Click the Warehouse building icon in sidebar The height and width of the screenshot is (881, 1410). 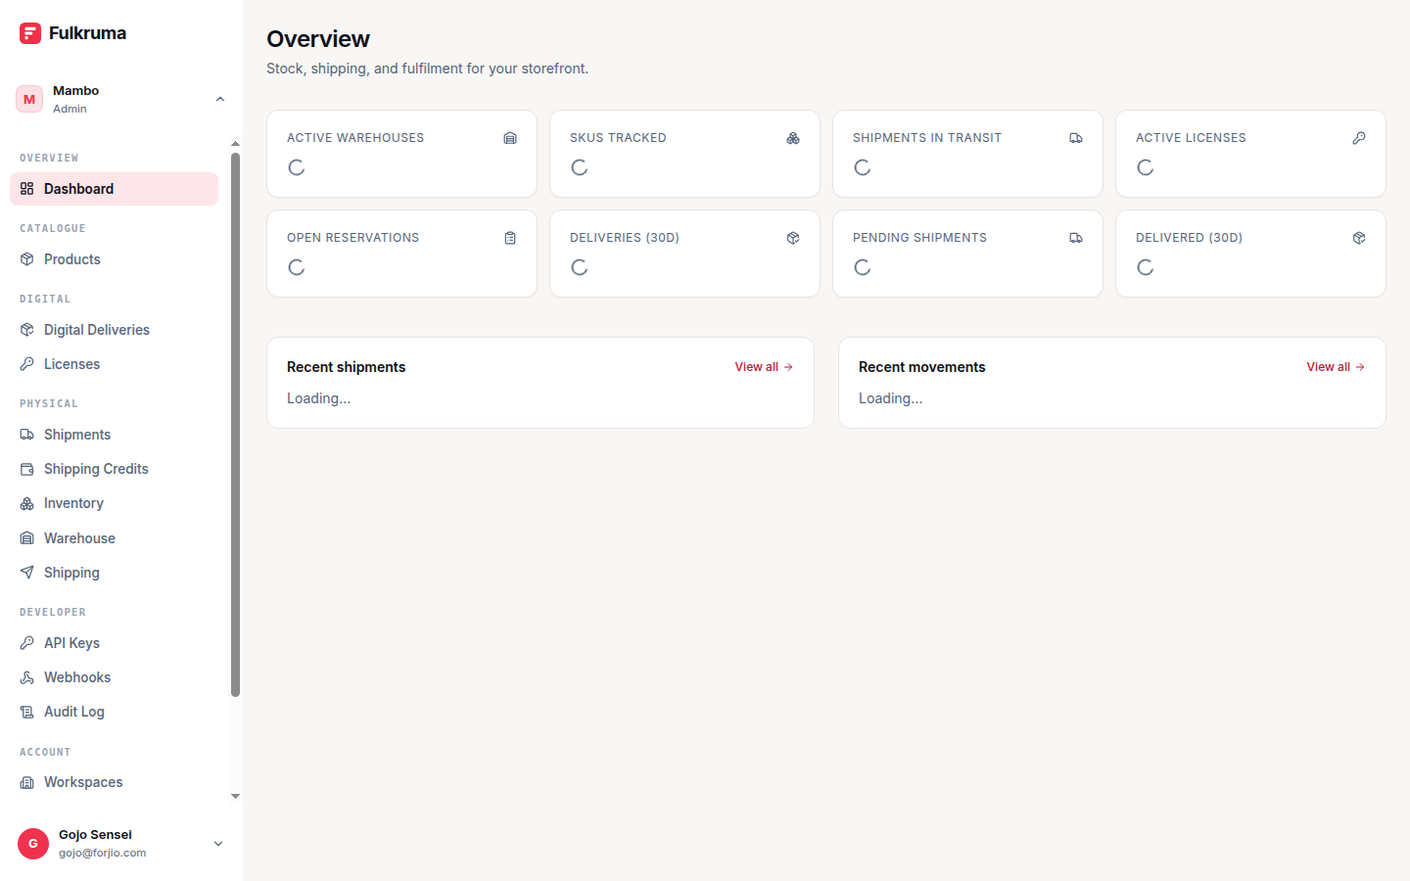pyautogui.click(x=27, y=538)
